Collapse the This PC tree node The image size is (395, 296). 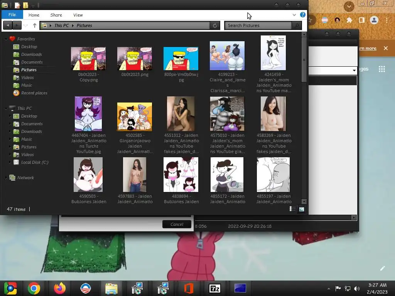[6, 108]
